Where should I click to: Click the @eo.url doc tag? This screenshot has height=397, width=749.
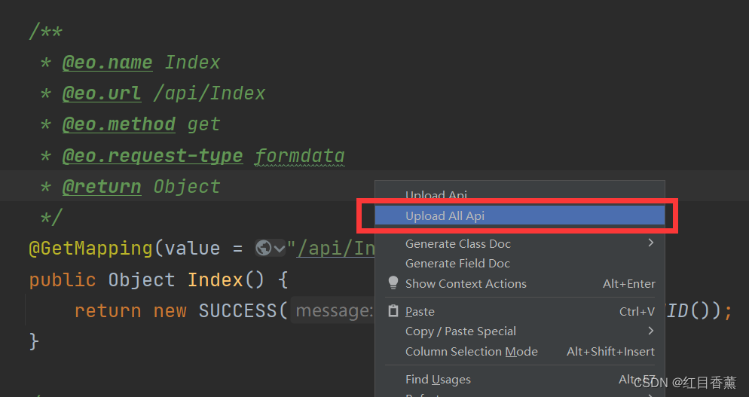click(102, 93)
